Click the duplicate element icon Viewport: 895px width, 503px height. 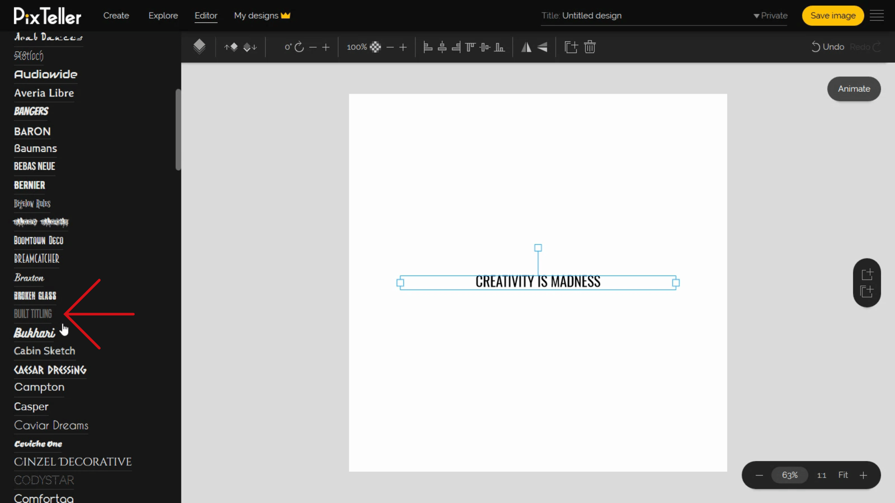[570, 47]
